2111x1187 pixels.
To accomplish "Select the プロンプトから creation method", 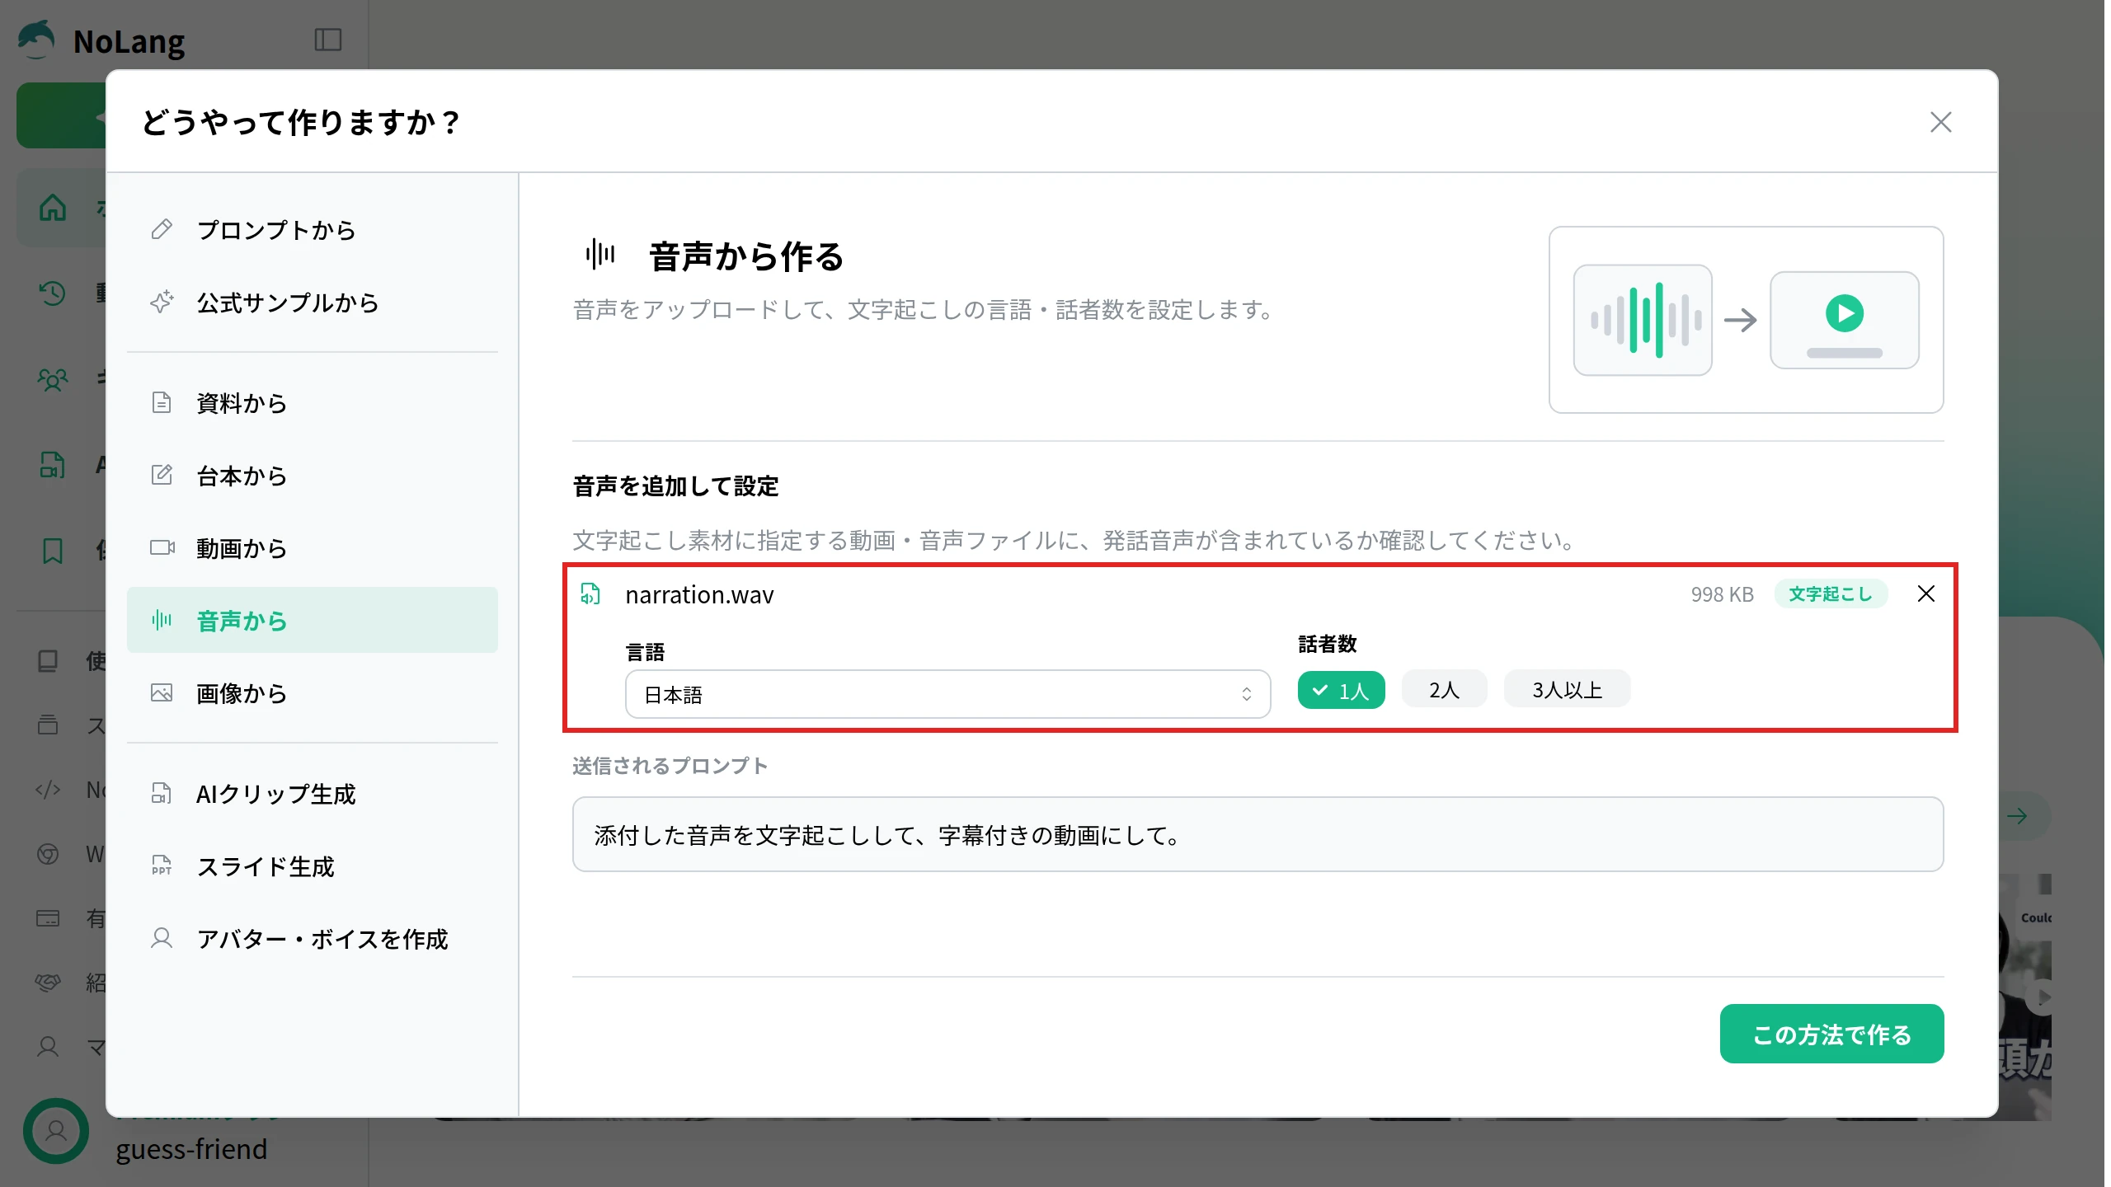I will tap(312, 229).
